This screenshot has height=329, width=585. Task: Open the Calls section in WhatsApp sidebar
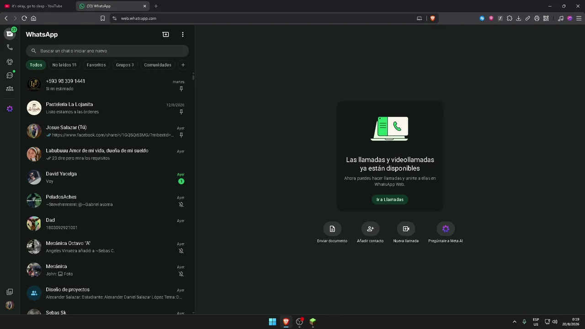pos(10,48)
